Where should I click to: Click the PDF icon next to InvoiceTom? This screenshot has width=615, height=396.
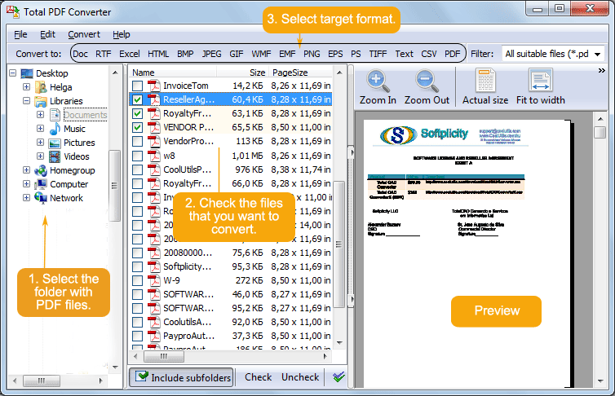153,86
